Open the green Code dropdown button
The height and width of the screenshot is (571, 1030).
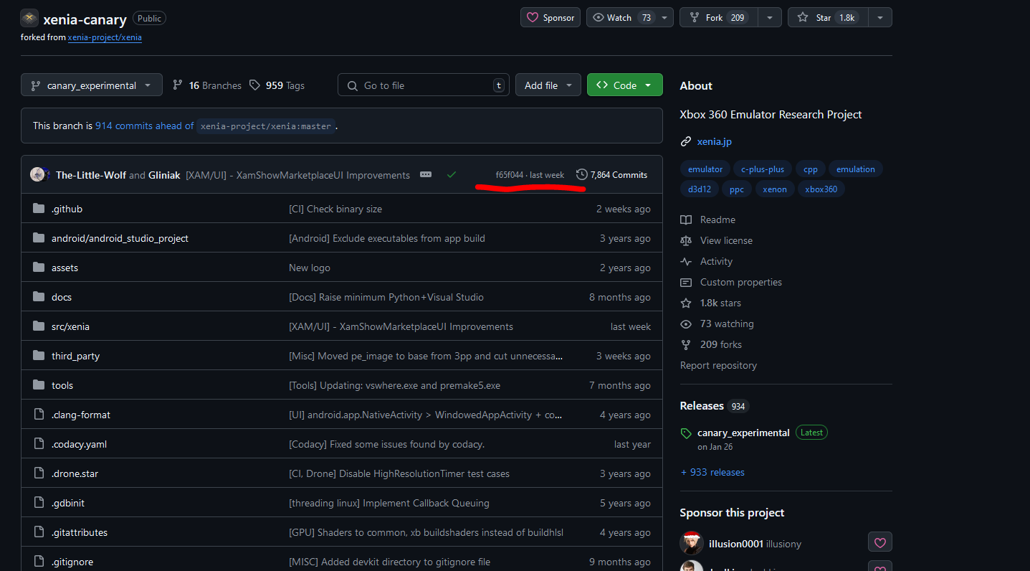tap(624, 85)
